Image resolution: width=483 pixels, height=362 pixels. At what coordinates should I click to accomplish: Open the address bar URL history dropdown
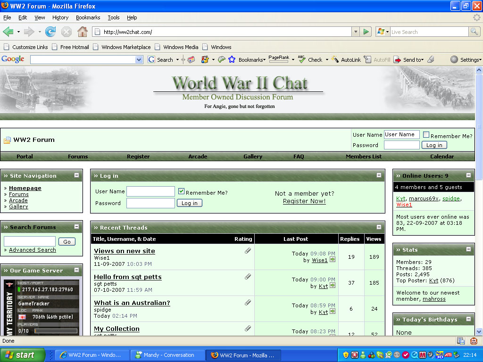356,32
